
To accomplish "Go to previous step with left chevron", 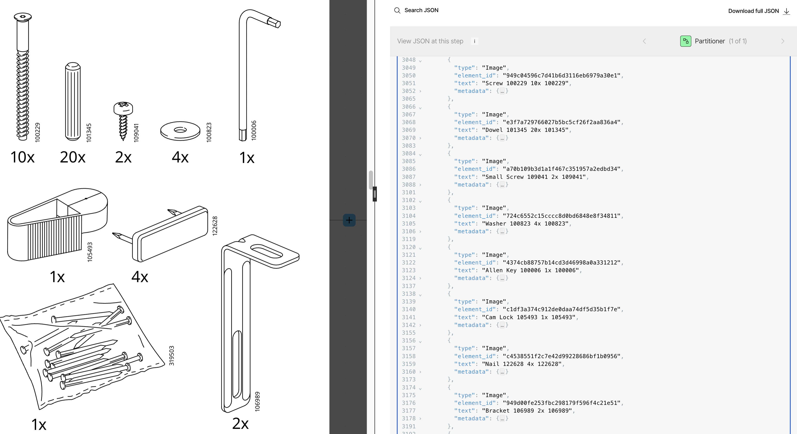I will click(x=644, y=41).
